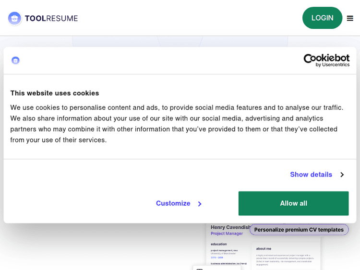Click the 'about me' heading in CV preview

pos(264,249)
